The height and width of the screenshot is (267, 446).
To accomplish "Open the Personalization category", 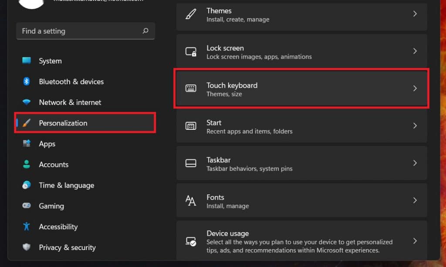I will click(x=85, y=123).
